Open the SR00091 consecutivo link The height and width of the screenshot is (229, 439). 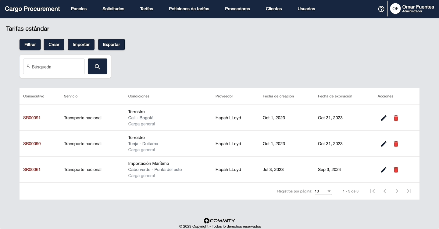(32, 118)
